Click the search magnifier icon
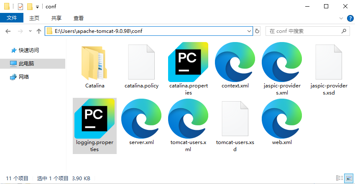This screenshot has height=184, width=355. tap(344, 31)
